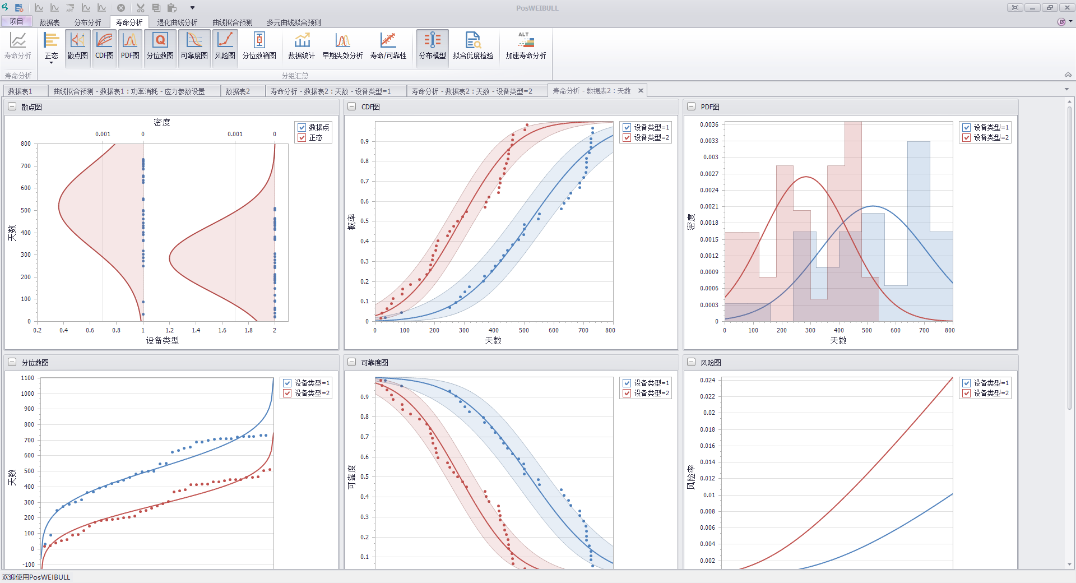Viewport: 1076px width, 583px height.
Task: Toggle the 散点图 scatter plot icon
Action: [x=77, y=48]
